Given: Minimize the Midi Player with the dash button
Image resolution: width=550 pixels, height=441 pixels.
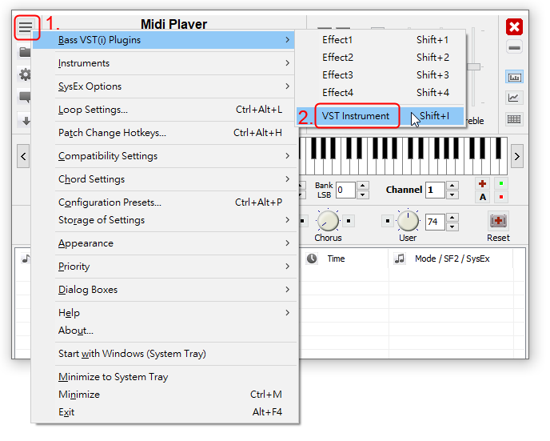Looking at the screenshot, I should [x=514, y=48].
